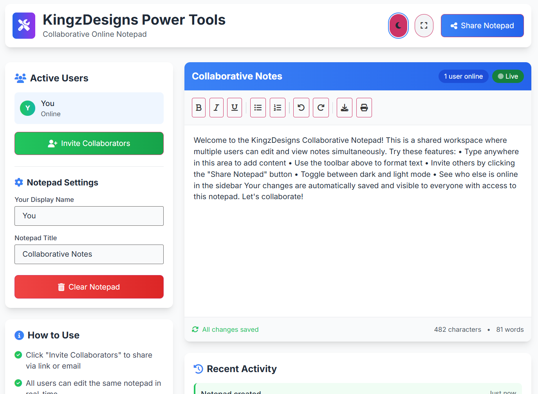Click the Live status badge
This screenshot has height=394, width=538.
click(508, 76)
